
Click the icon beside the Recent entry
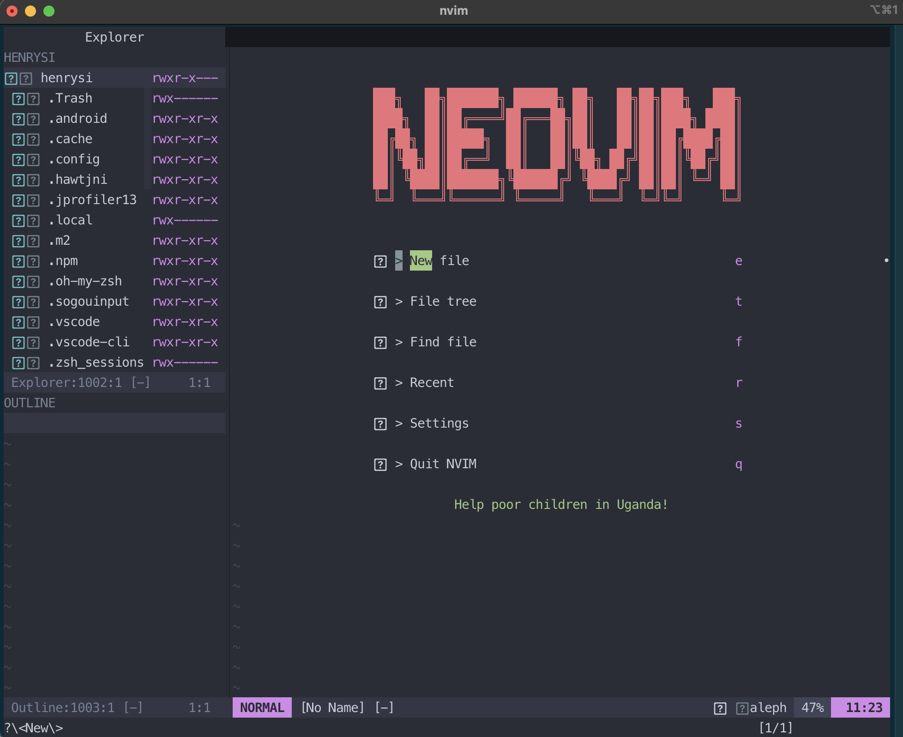click(x=379, y=383)
